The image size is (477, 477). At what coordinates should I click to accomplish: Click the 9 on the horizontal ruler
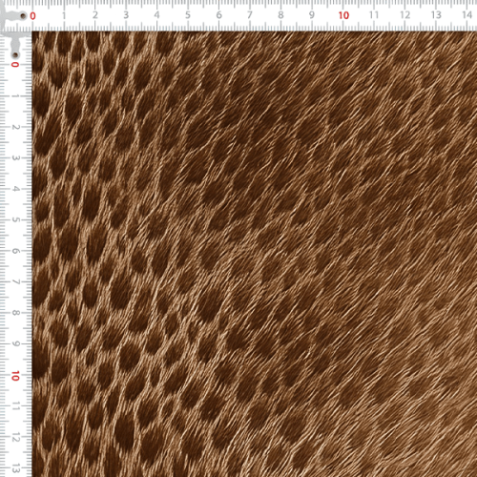(312, 15)
